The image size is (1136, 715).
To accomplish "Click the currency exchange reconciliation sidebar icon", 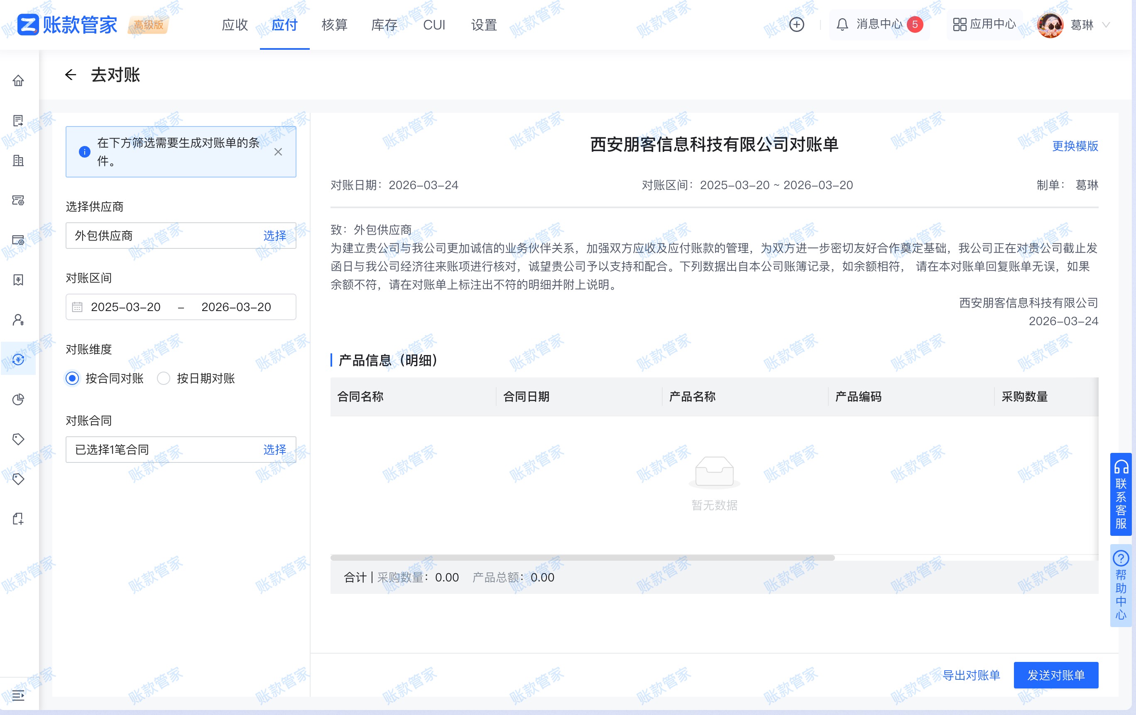I will pos(18,360).
